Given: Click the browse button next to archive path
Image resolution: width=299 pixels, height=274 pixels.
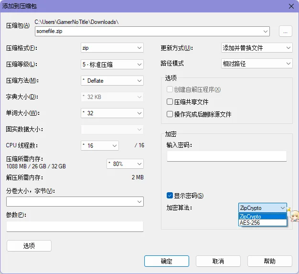Looking at the screenshot, I should tap(285, 32).
